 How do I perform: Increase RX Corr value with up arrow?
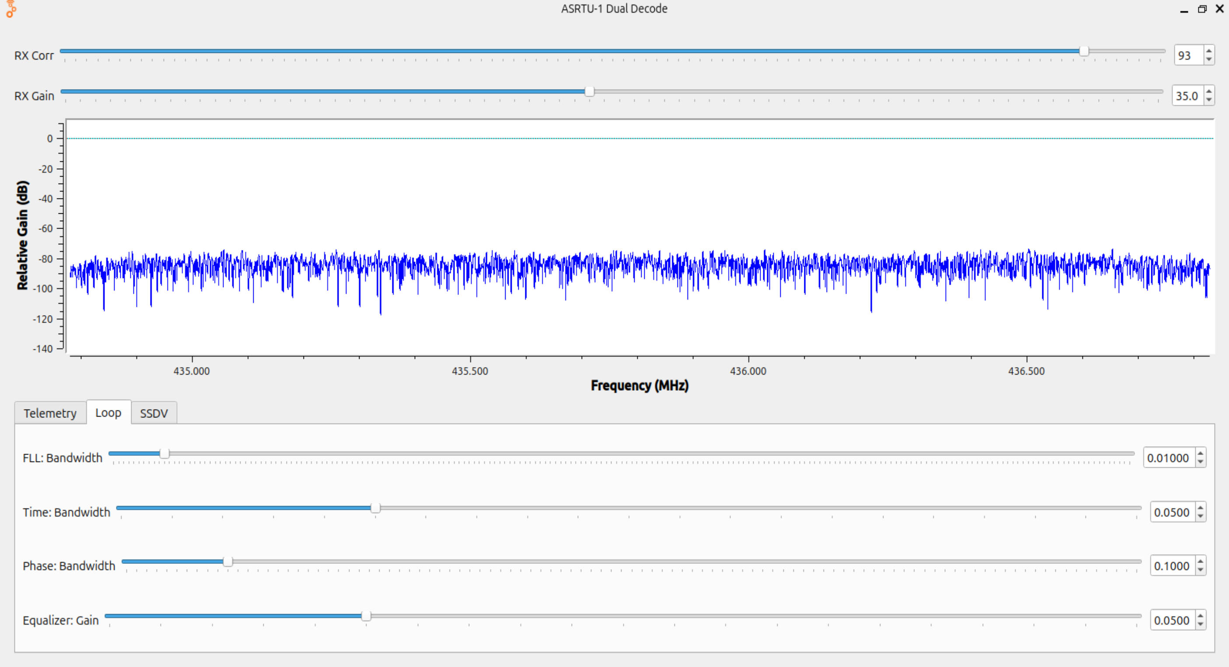point(1208,51)
